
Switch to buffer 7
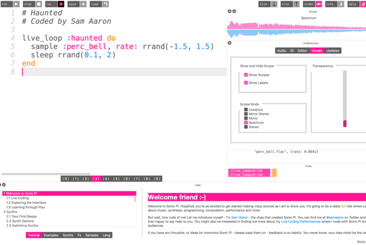click(137, 179)
